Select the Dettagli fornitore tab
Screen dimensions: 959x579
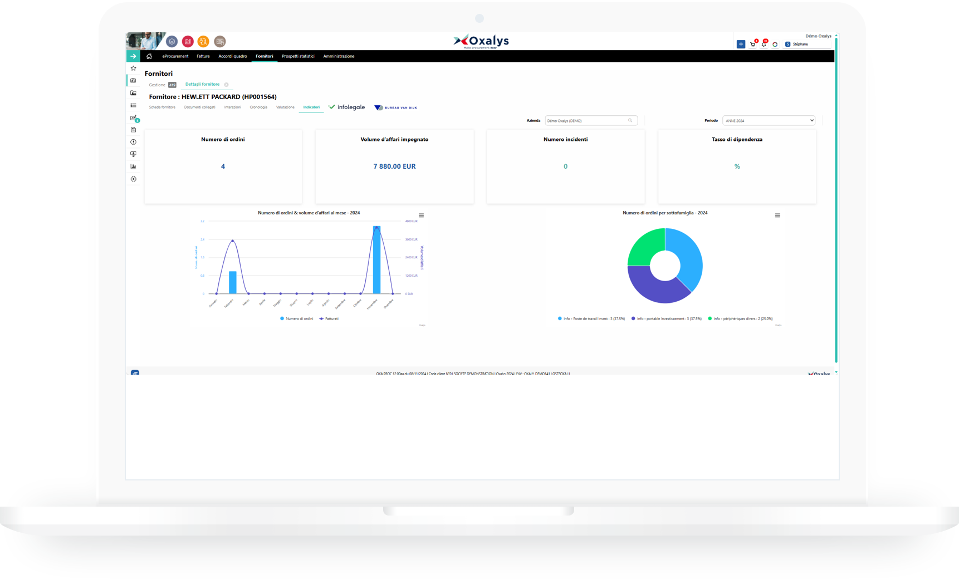[202, 85]
